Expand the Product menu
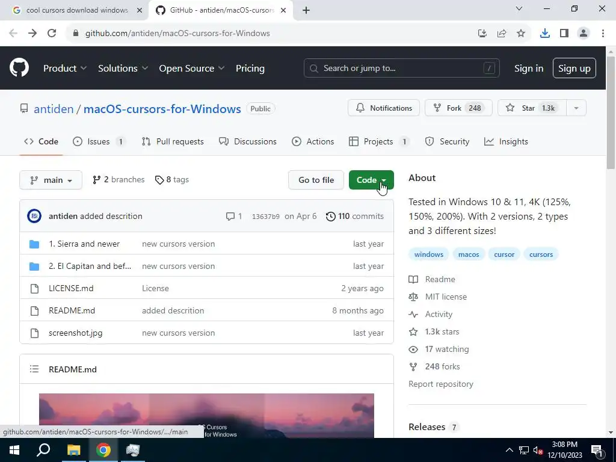 click(x=65, y=69)
